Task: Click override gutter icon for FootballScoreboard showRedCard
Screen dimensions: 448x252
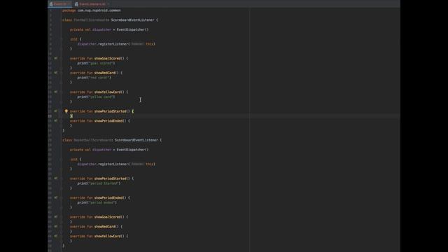Action: click(x=56, y=73)
